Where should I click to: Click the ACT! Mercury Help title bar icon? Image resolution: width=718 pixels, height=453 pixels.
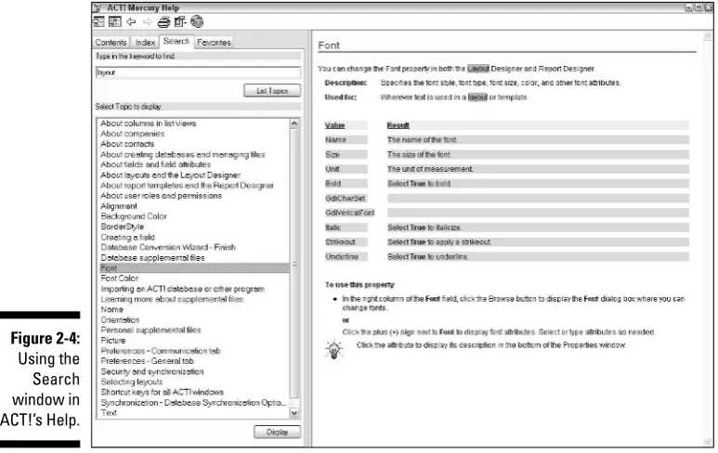(98, 7)
